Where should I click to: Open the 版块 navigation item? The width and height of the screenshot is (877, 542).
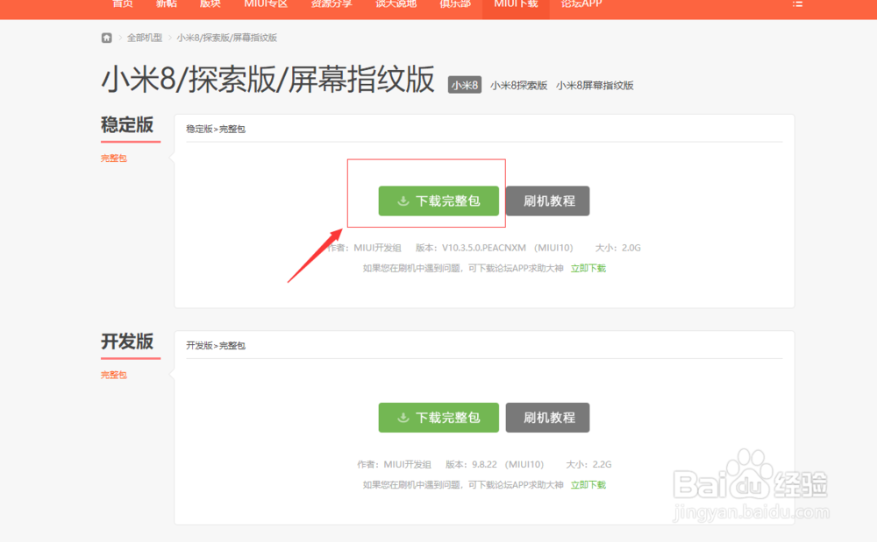(x=210, y=4)
